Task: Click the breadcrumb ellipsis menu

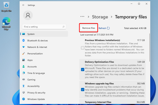Action: pos(82,17)
